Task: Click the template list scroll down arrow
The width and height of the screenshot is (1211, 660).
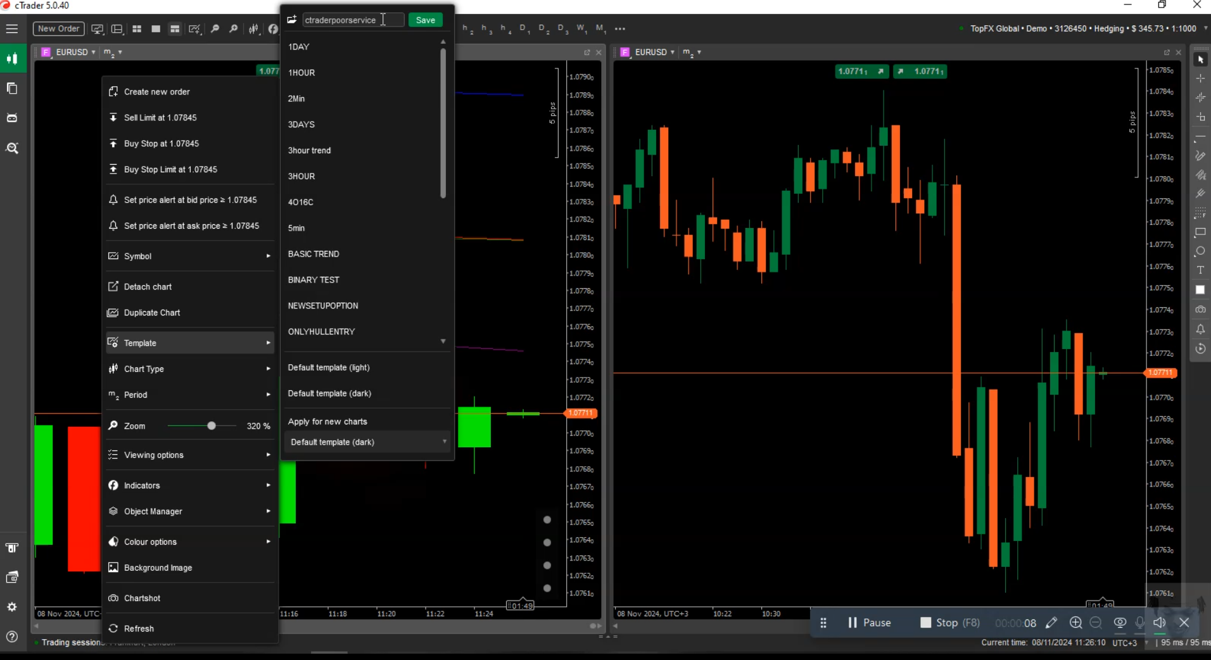Action: coord(443,341)
